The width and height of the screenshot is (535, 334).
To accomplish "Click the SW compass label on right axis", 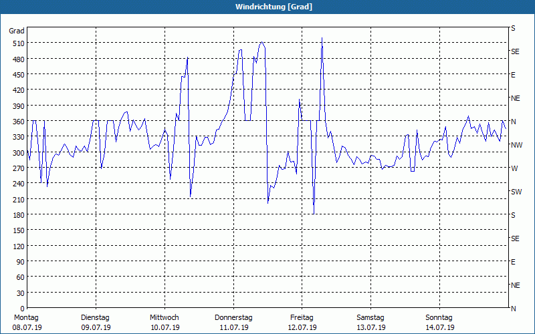I will (516, 192).
